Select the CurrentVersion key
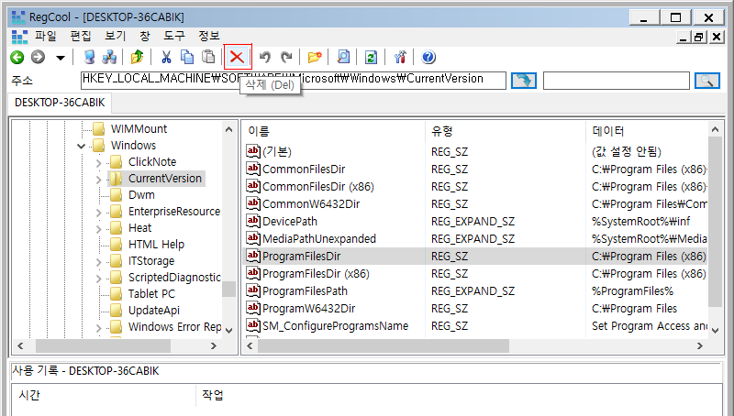The image size is (734, 416). coord(165,179)
